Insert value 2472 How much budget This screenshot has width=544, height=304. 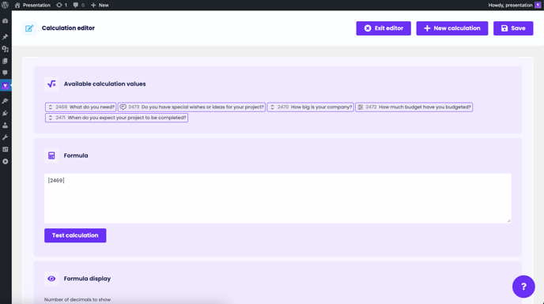click(414, 107)
